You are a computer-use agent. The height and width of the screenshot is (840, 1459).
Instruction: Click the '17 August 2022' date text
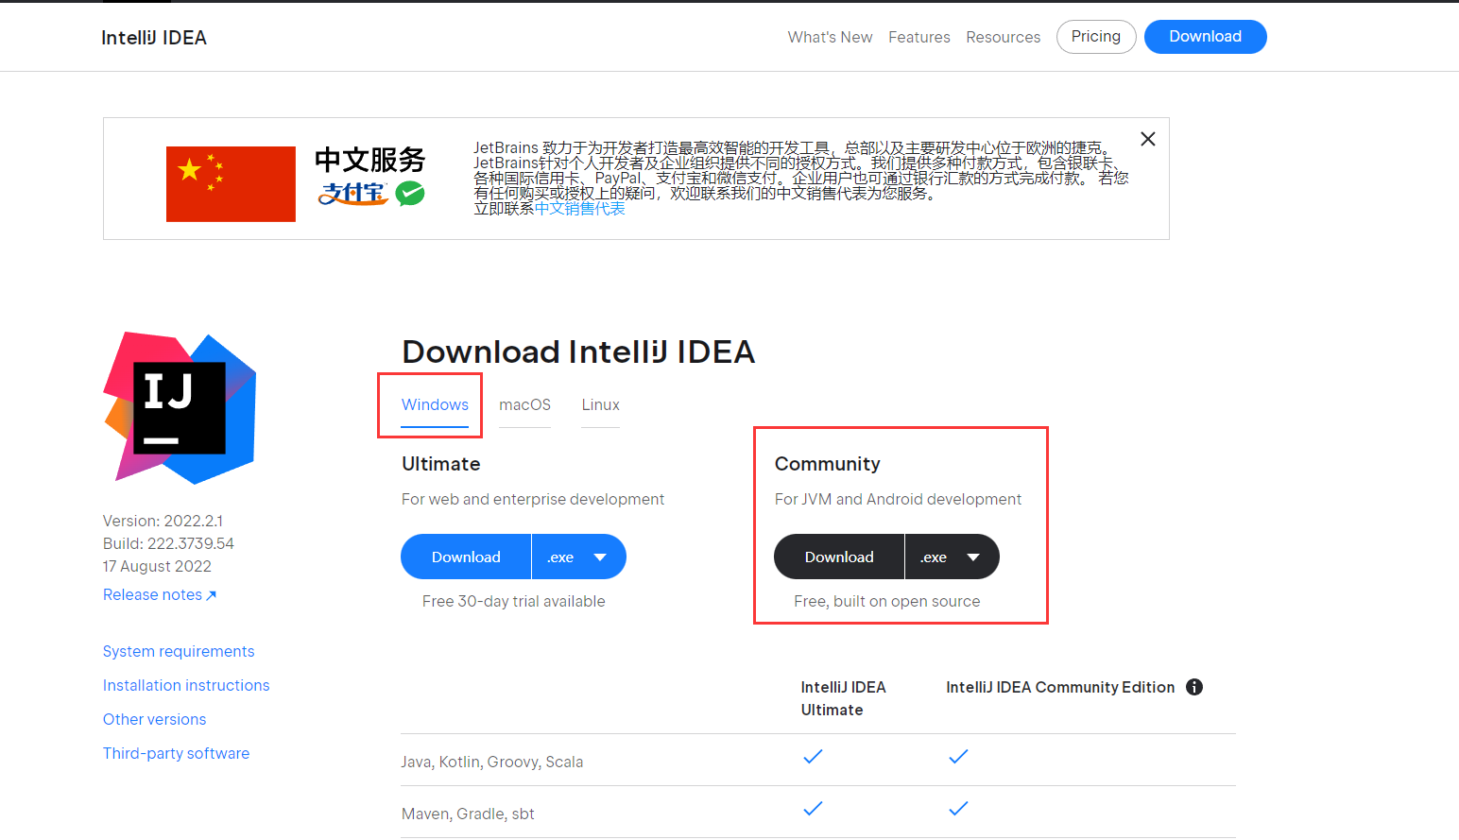[x=157, y=566]
